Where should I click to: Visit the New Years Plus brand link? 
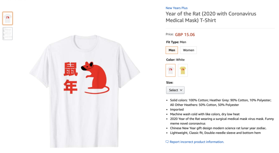point(177,8)
